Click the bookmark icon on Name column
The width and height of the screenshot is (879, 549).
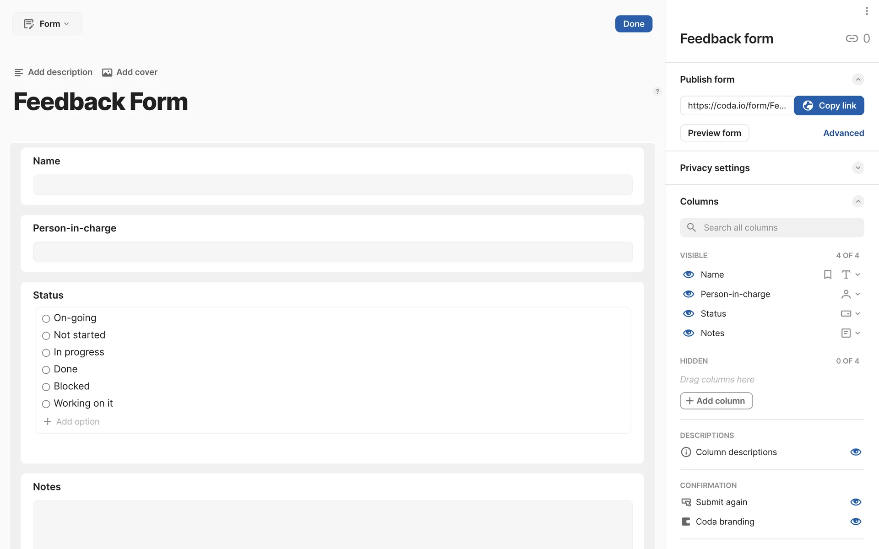pos(827,274)
